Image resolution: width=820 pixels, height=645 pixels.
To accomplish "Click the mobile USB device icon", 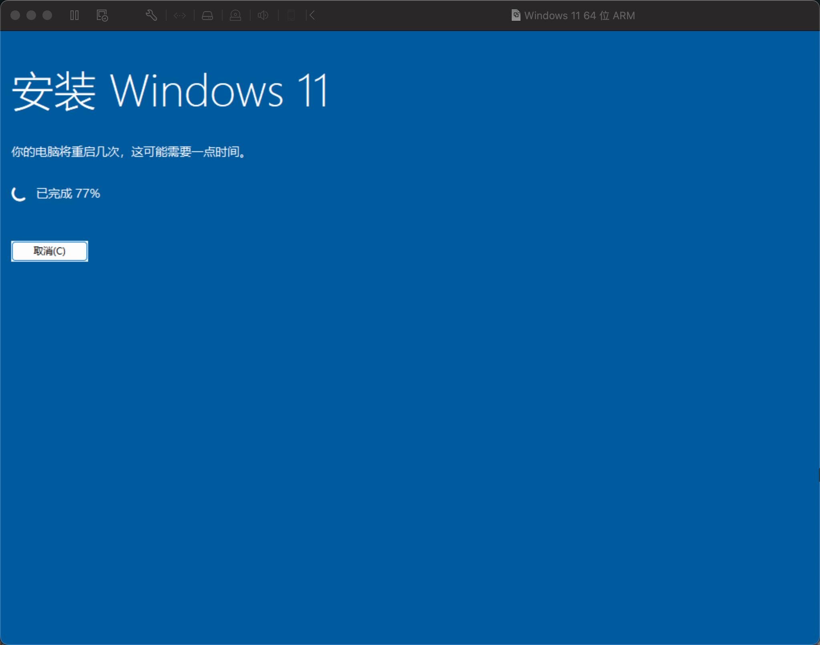I will click(291, 16).
